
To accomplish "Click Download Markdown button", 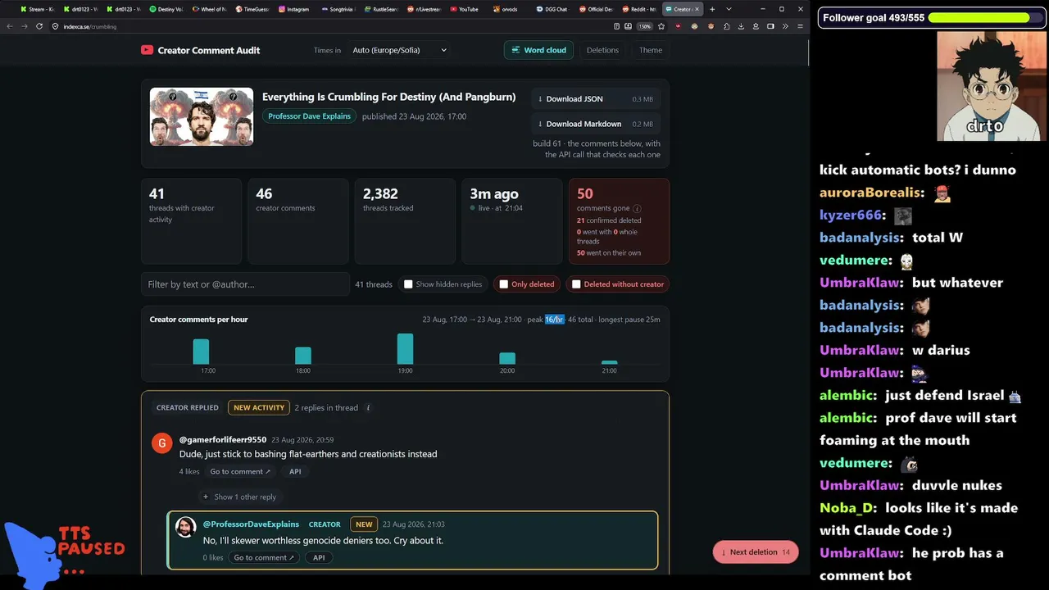I will coord(596,124).
